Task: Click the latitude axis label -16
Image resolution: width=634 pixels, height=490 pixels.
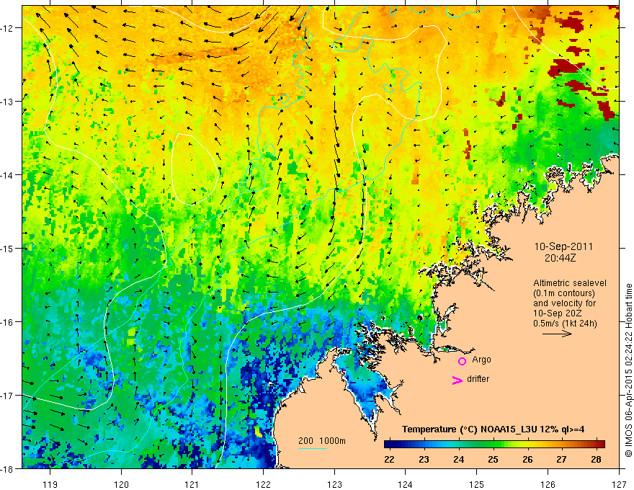Action: 7,322
